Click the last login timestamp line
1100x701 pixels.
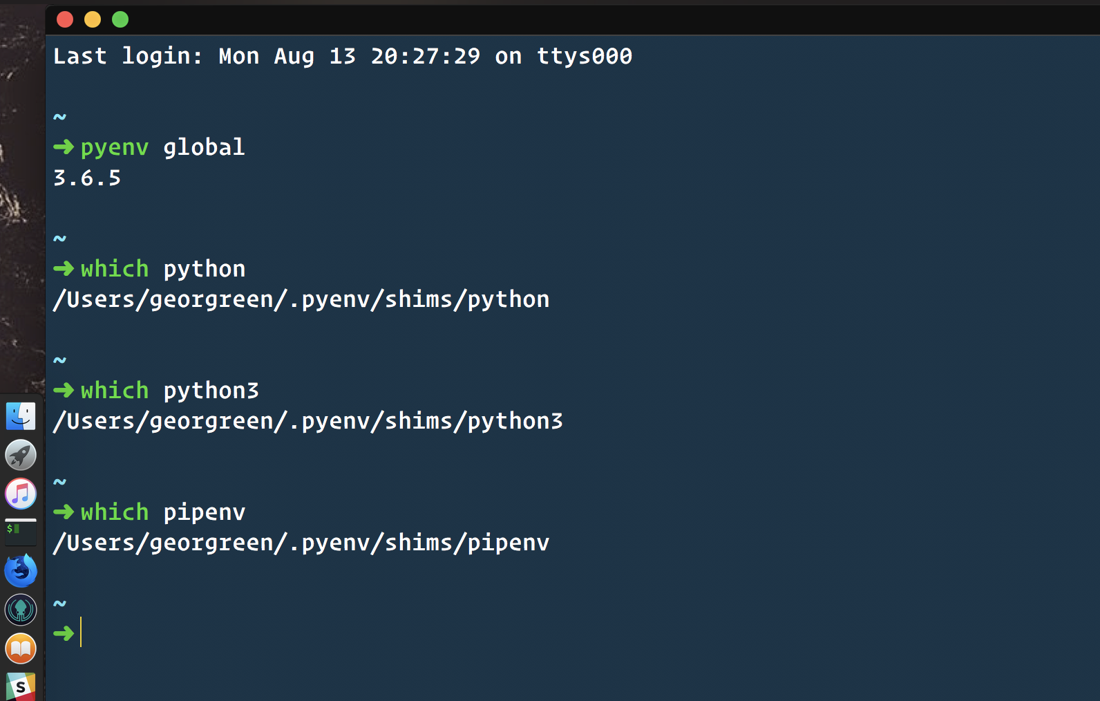[x=342, y=56]
